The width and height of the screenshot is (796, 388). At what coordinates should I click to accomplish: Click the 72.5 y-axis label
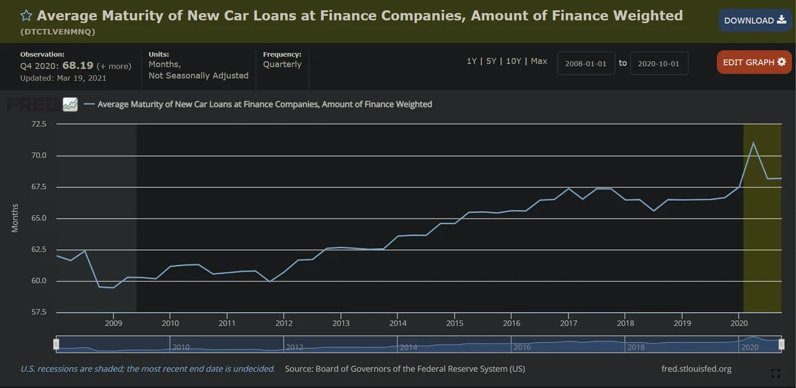pyautogui.click(x=39, y=124)
